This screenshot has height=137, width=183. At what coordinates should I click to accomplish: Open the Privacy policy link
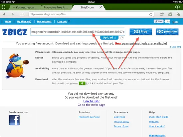pos(121,122)
